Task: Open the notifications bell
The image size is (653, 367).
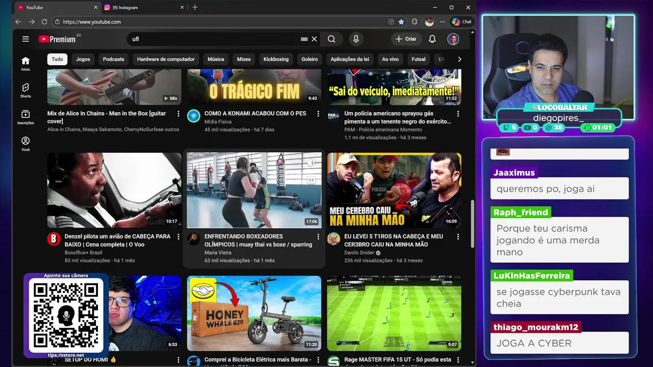Action: (x=432, y=39)
